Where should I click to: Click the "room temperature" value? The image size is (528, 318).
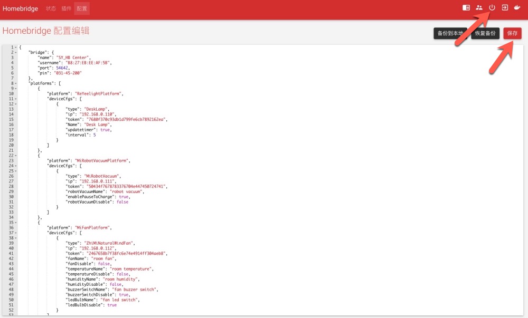click(x=130, y=269)
